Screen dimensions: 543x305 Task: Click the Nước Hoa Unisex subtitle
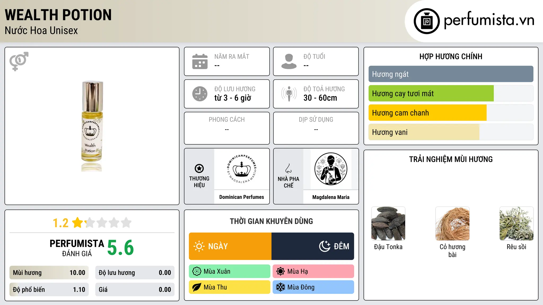[41, 31]
